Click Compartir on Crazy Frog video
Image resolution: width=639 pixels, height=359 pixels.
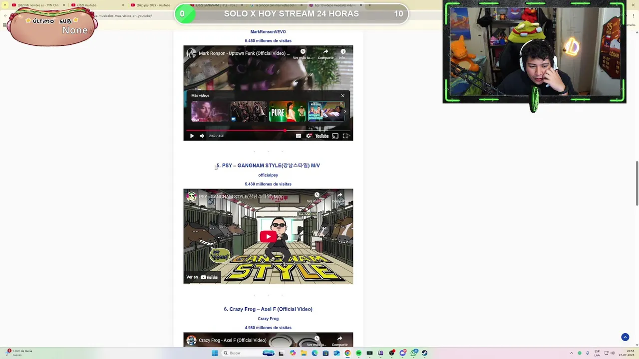[x=339, y=341]
